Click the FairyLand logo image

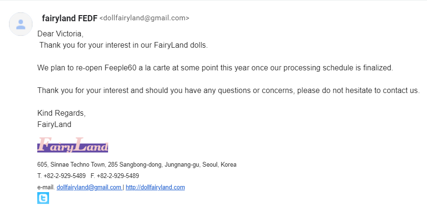73,145
